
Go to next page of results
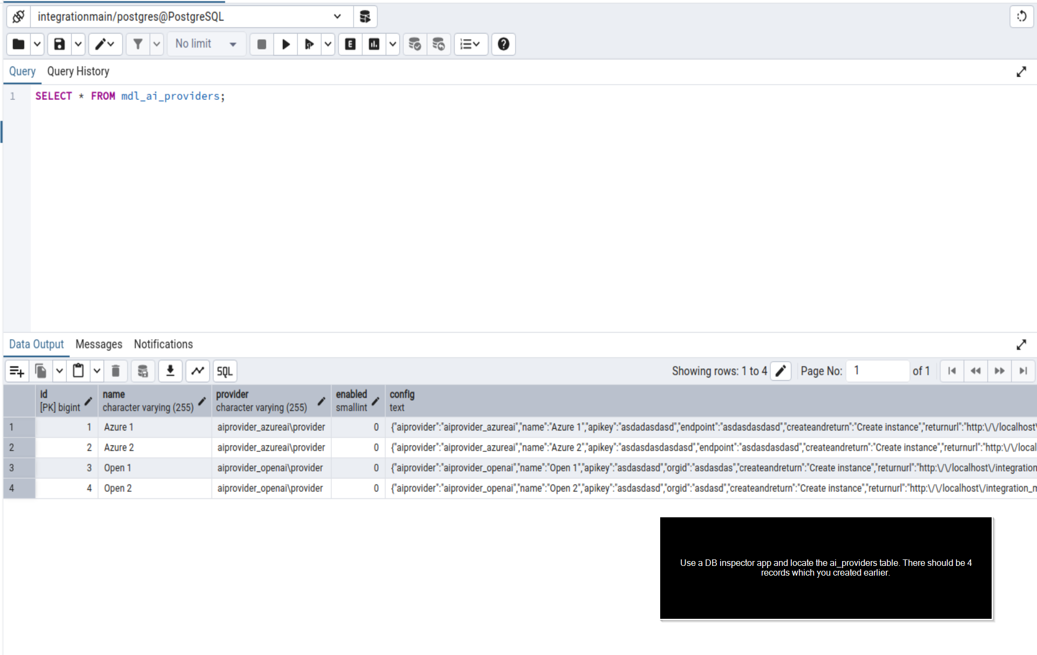pyautogui.click(x=999, y=371)
